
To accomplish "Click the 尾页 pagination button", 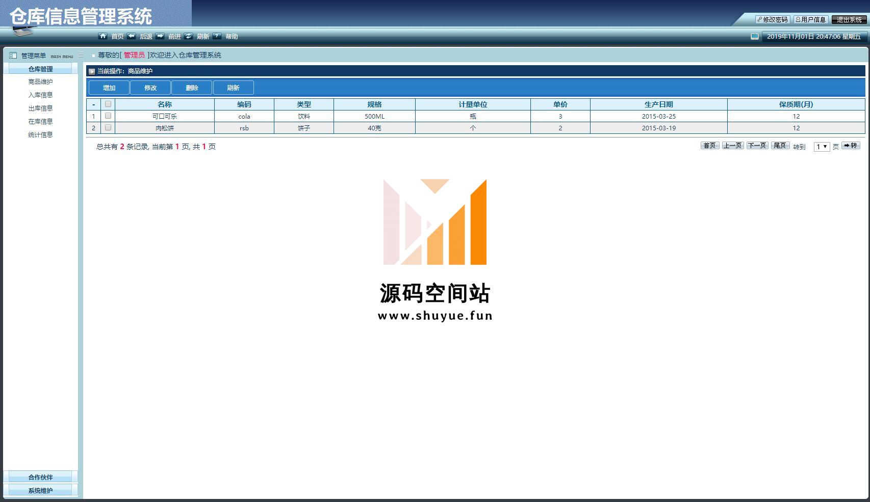I will click(x=780, y=146).
